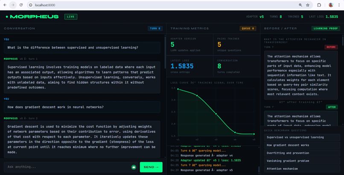The width and height of the screenshot is (344, 175).
Task: Click the TURN 8 badge in Conversation header
Action: 155,29
